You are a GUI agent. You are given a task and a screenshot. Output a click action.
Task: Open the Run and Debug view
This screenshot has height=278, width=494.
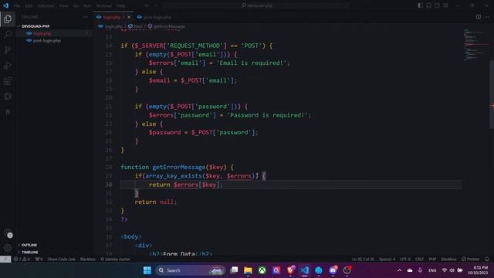(8, 66)
